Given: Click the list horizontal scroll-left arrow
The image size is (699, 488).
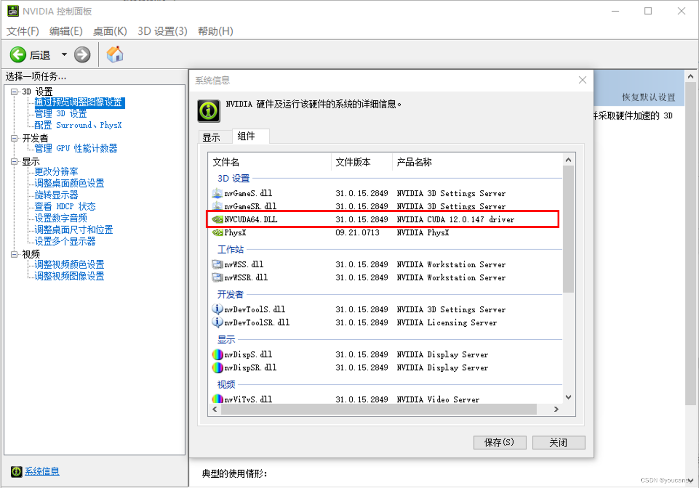Looking at the screenshot, I should click(215, 409).
